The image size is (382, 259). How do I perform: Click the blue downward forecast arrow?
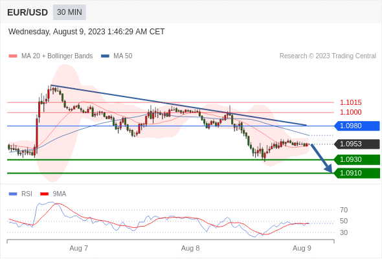pos(322,159)
